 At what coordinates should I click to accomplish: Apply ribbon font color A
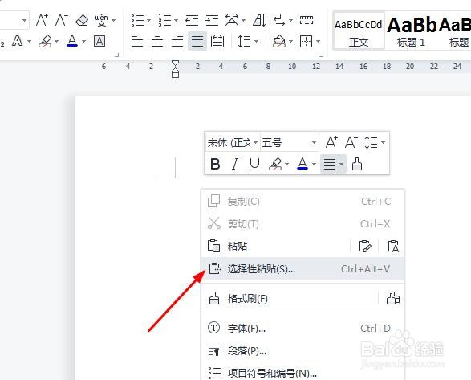coord(72,41)
